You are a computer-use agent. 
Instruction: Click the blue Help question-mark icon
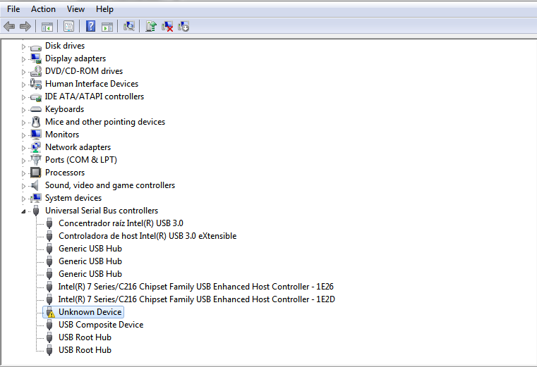[90, 27]
